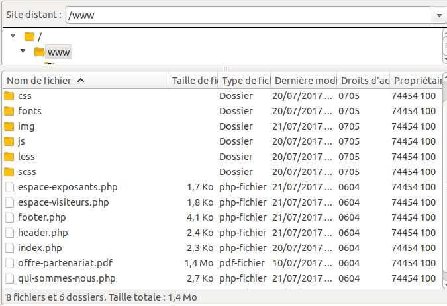Collapse the root / tree node
The image size is (447, 306).
pyautogui.click(x=13, y=36)
